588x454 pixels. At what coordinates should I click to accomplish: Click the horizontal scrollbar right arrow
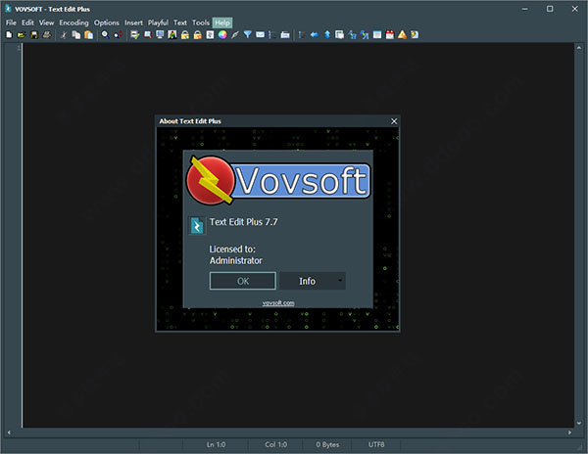click(569, 432)
